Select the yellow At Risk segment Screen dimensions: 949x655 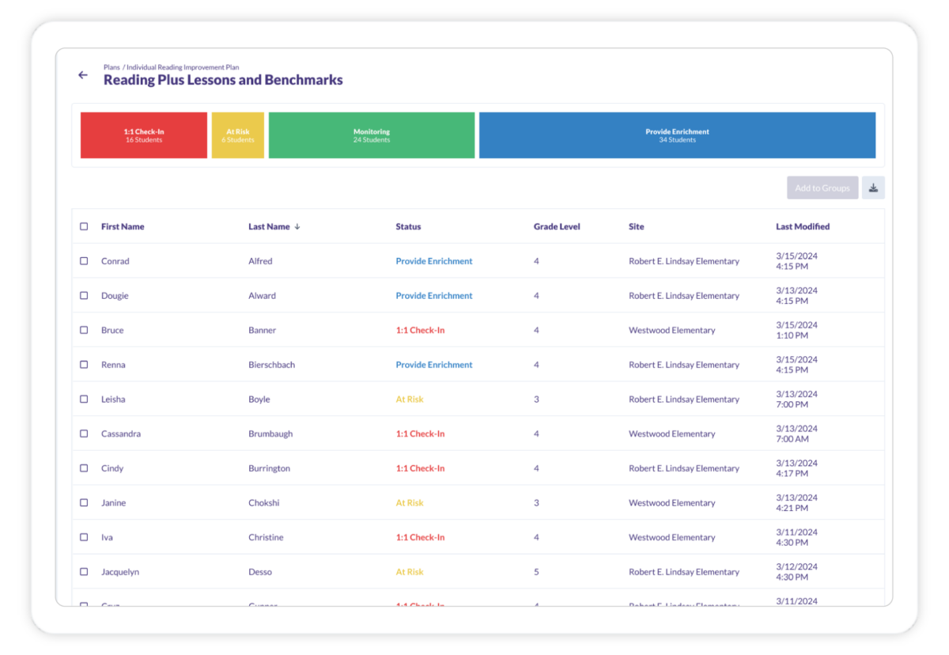237,135
